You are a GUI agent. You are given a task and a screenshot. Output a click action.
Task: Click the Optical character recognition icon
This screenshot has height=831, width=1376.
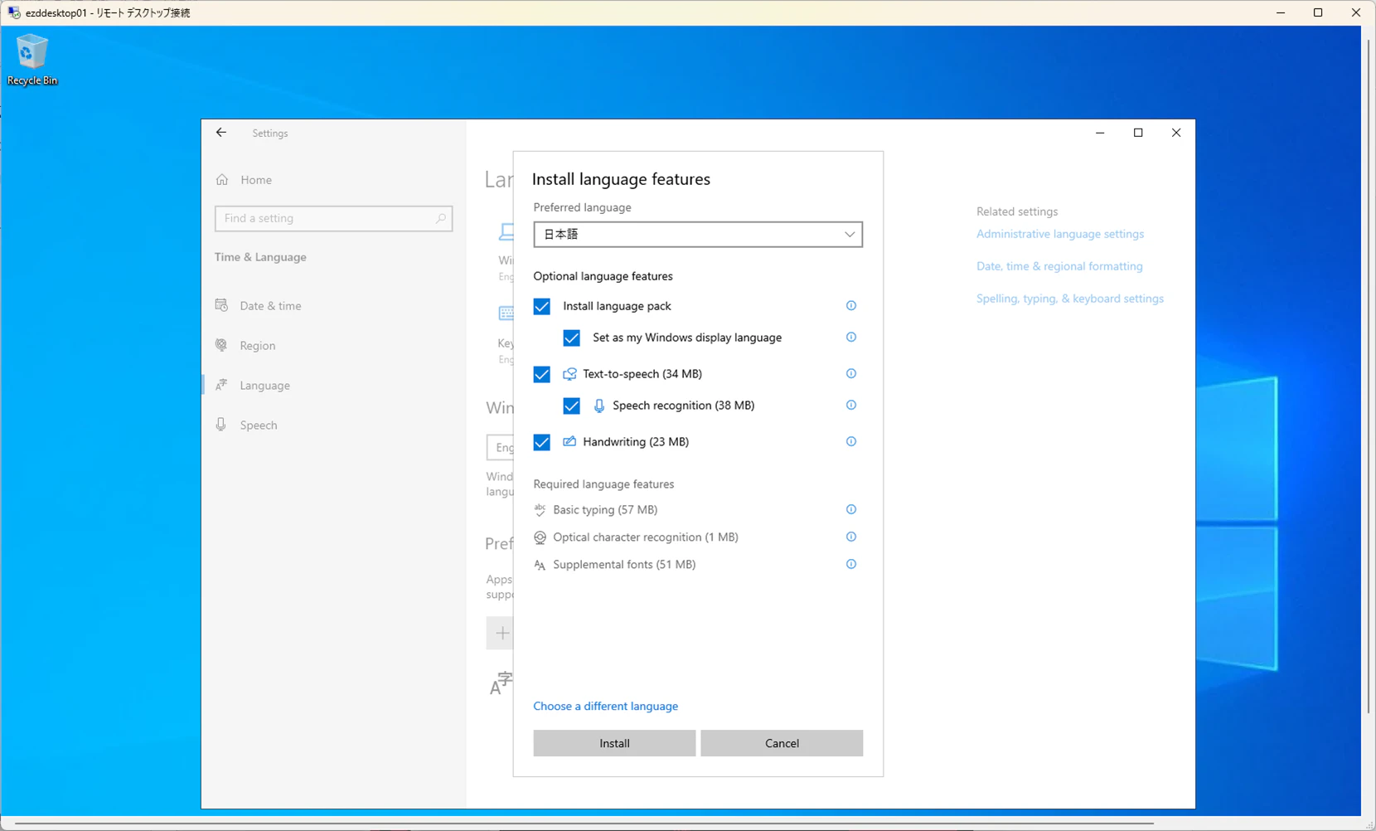pos(540,537)
